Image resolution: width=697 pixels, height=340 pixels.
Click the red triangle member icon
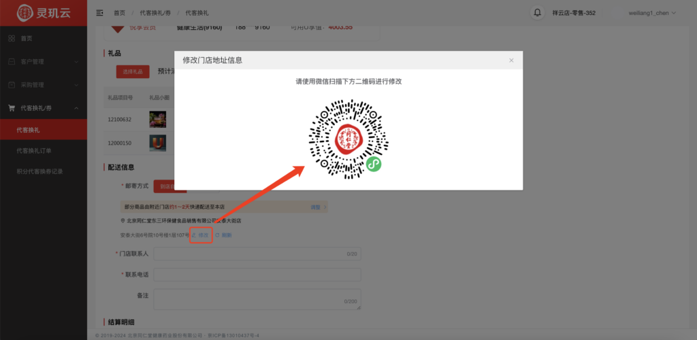pos(117,29)
